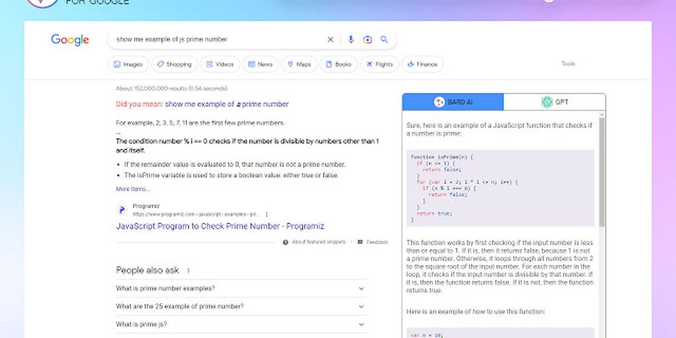
Task: Filter results by Finance
Action: [x=422, y=64]
